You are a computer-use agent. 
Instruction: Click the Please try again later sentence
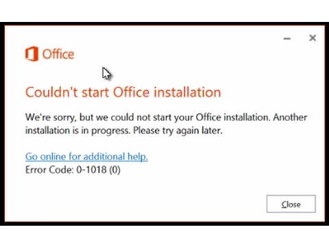(x=178, y=130)
